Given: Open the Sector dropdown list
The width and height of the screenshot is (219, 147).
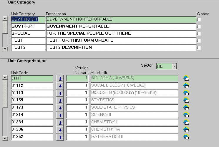Looking at the screenshot, I should click(174, 67).
